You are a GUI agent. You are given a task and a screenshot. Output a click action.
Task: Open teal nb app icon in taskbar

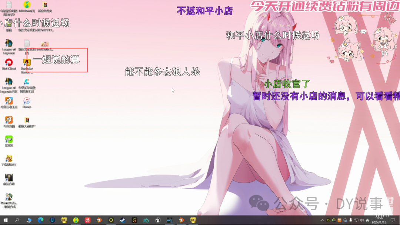pyautogui.click(x=146, y=220)
